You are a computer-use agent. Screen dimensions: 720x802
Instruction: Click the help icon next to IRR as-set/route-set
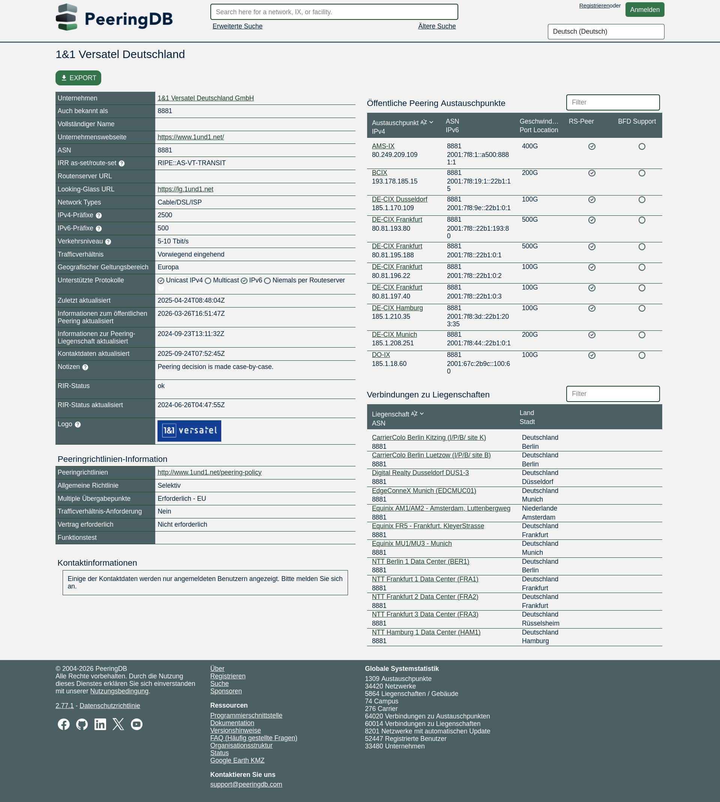pyautogui.click(x=122, y=163)
